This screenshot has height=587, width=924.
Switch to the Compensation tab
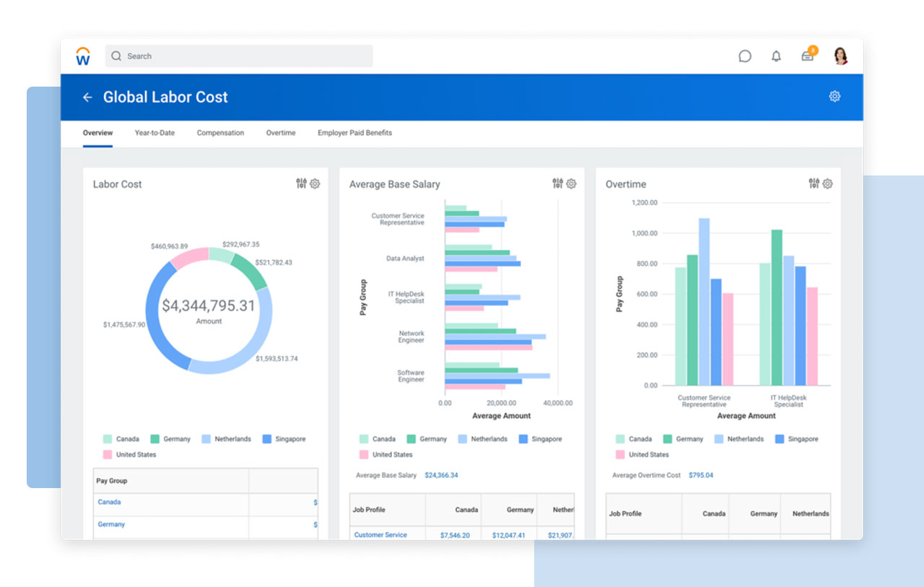click(220, 133)
